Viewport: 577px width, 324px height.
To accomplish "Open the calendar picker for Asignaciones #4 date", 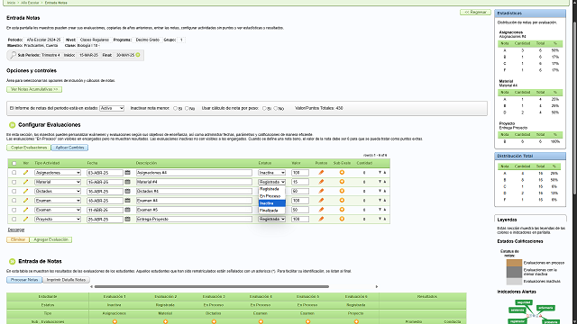I will pyautogui.click(x=127, y=172).
